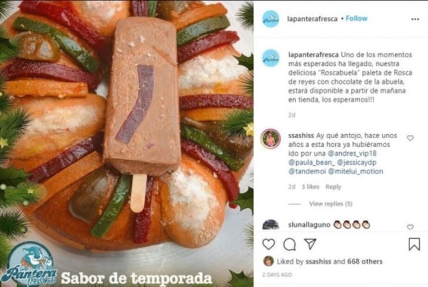Open lapanterafresca profile picture in header
Image resolution: width=428 pixels, height=287 pixels.
point(270,19)
